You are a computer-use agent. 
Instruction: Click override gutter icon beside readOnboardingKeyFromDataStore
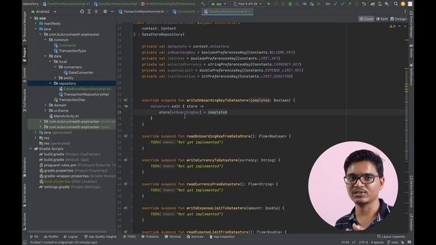(125, 136)
